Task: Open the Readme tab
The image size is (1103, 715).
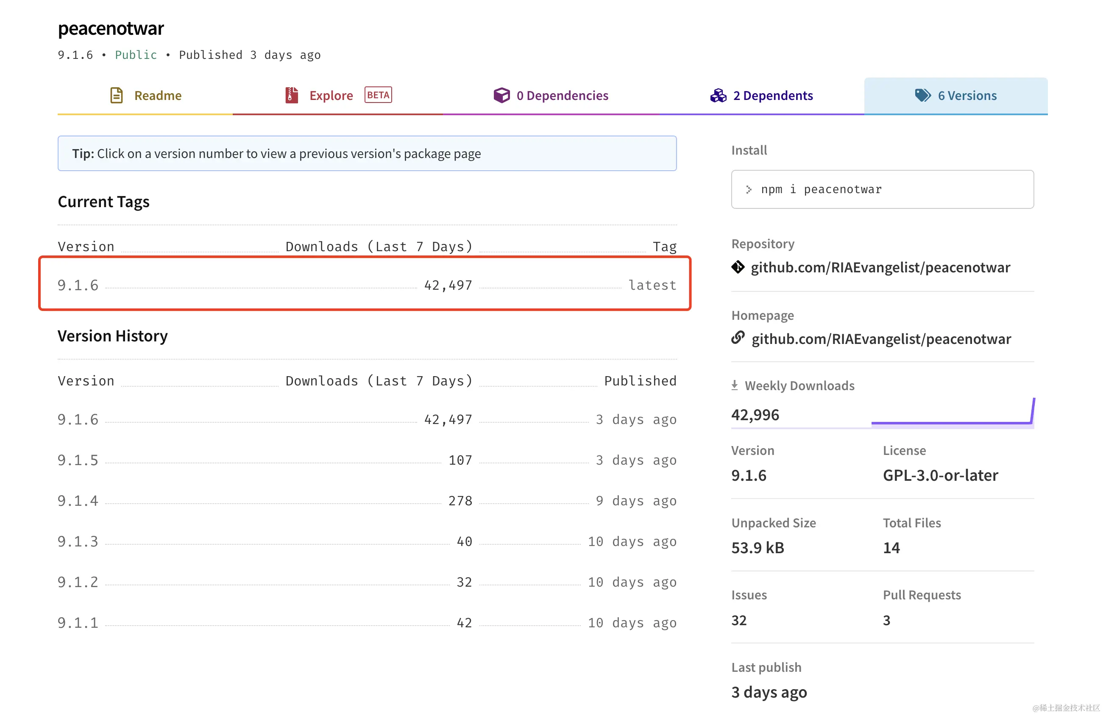Action: pos(158,96)
